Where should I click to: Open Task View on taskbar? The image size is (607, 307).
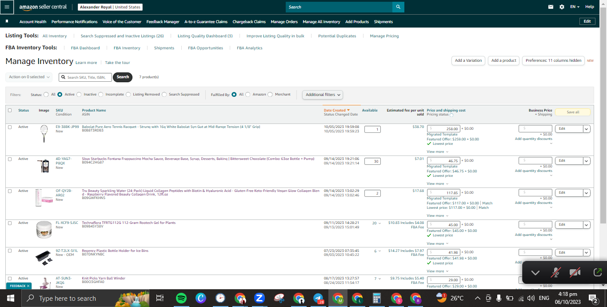[x=160, y=298]
